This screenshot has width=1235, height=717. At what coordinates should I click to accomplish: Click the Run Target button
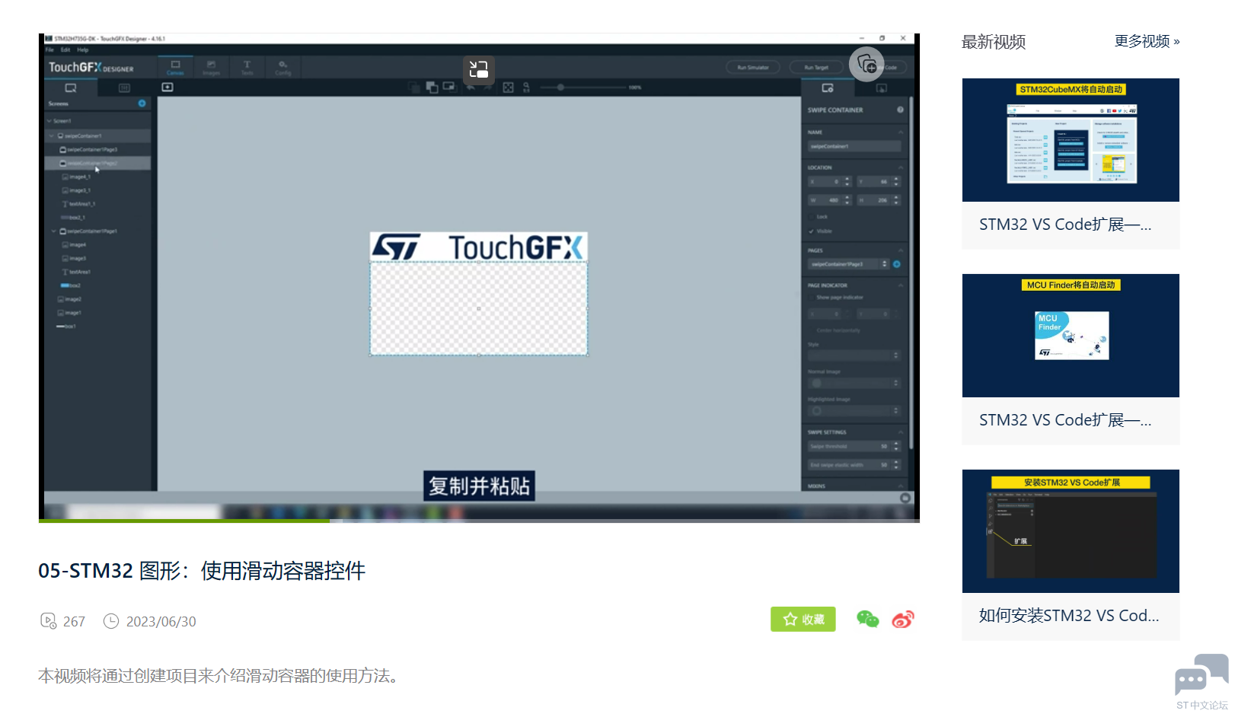click(x=815, y=67)
